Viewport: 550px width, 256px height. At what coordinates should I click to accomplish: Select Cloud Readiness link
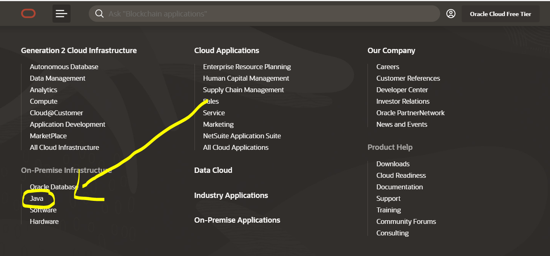(x=401, y=175)
